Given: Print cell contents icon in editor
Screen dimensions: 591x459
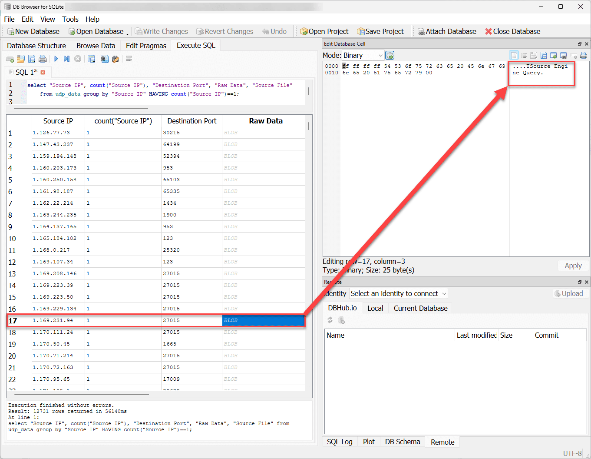Looking at the screenshot, I should (x=584, y=56).
